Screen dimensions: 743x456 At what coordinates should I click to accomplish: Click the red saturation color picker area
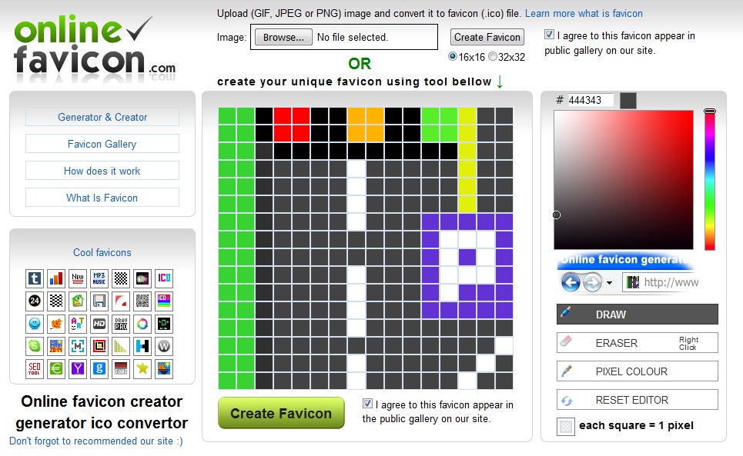coord(624,180)
